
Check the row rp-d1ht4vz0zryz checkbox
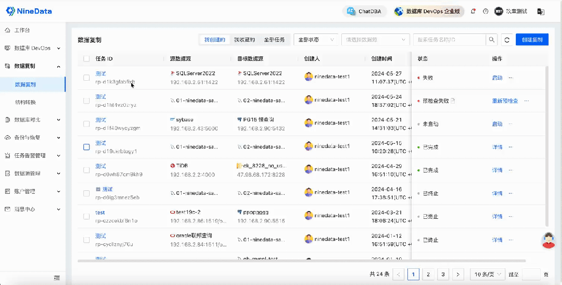(86, 101)
